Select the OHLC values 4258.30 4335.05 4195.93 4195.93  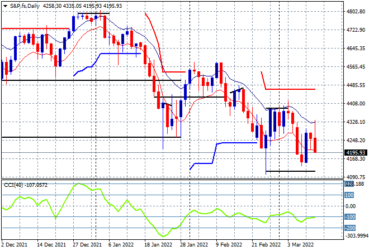coord(82,6)
